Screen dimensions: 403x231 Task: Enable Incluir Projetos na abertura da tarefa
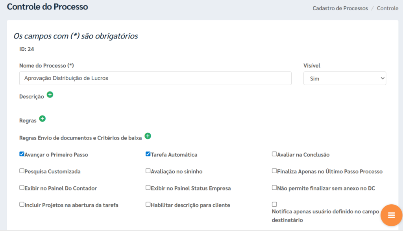(22, 205)
